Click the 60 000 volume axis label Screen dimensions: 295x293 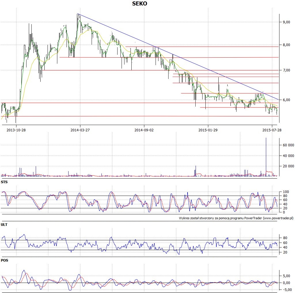288,145
